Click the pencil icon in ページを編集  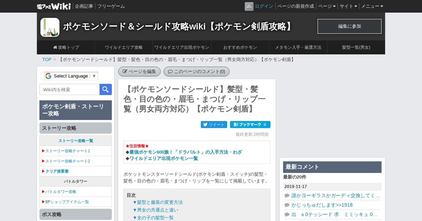(x=125, y=72)
